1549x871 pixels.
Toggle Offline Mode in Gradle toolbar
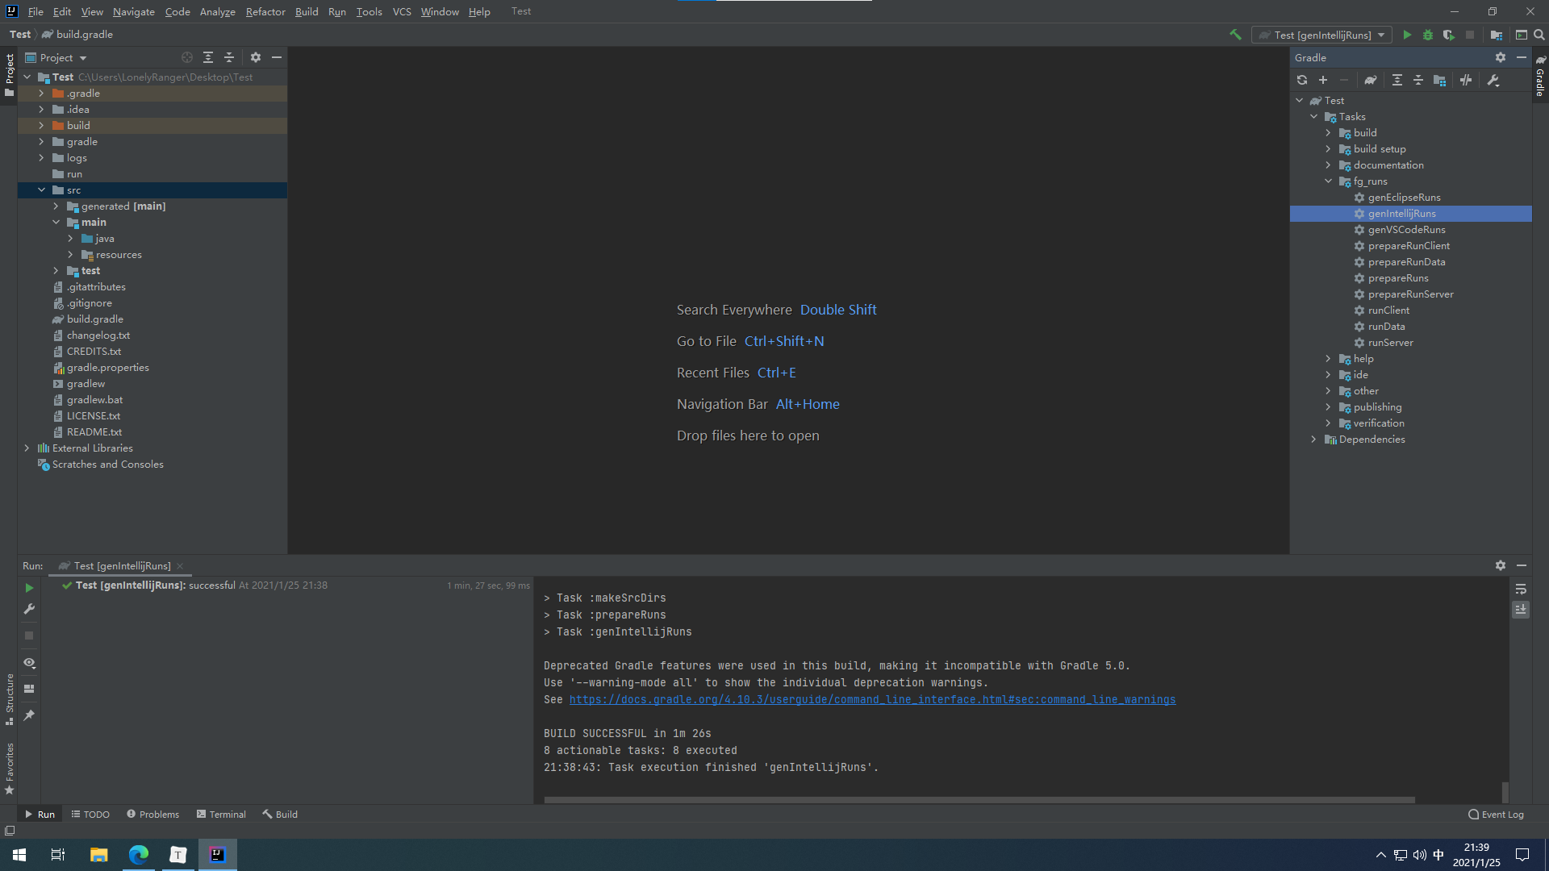1465,80
